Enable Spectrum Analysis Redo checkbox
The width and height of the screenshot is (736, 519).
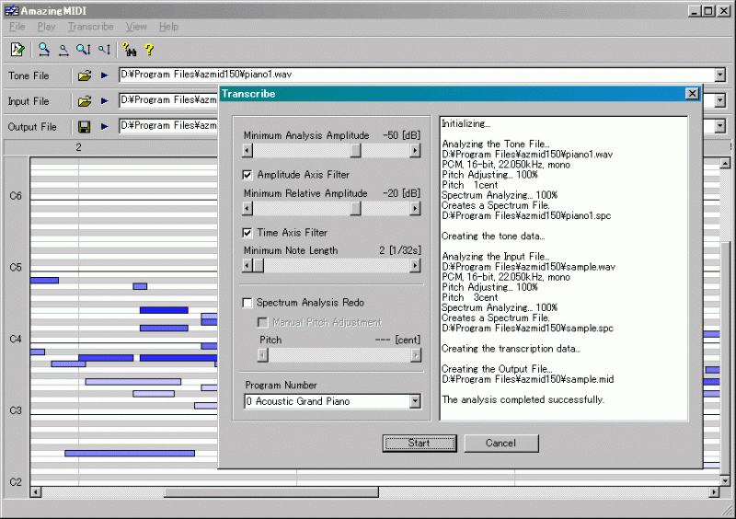tap(247, 303)
